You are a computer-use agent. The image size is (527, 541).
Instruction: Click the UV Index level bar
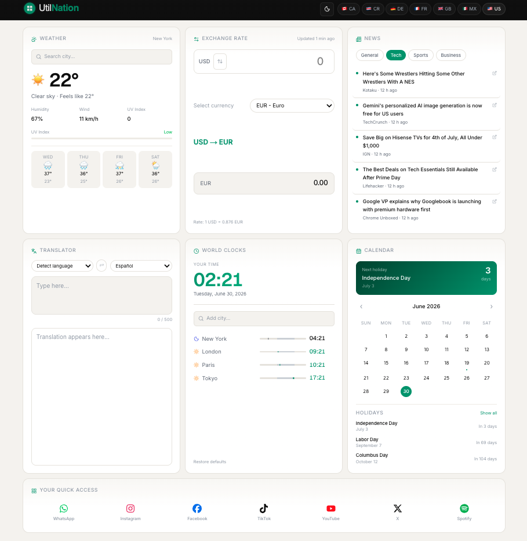pyautogui.click(x=101, y=138)
